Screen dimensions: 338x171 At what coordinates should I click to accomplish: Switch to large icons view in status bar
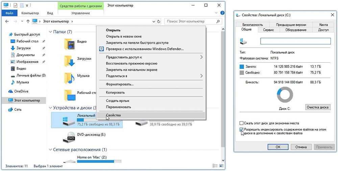click(x=221, y=166)
